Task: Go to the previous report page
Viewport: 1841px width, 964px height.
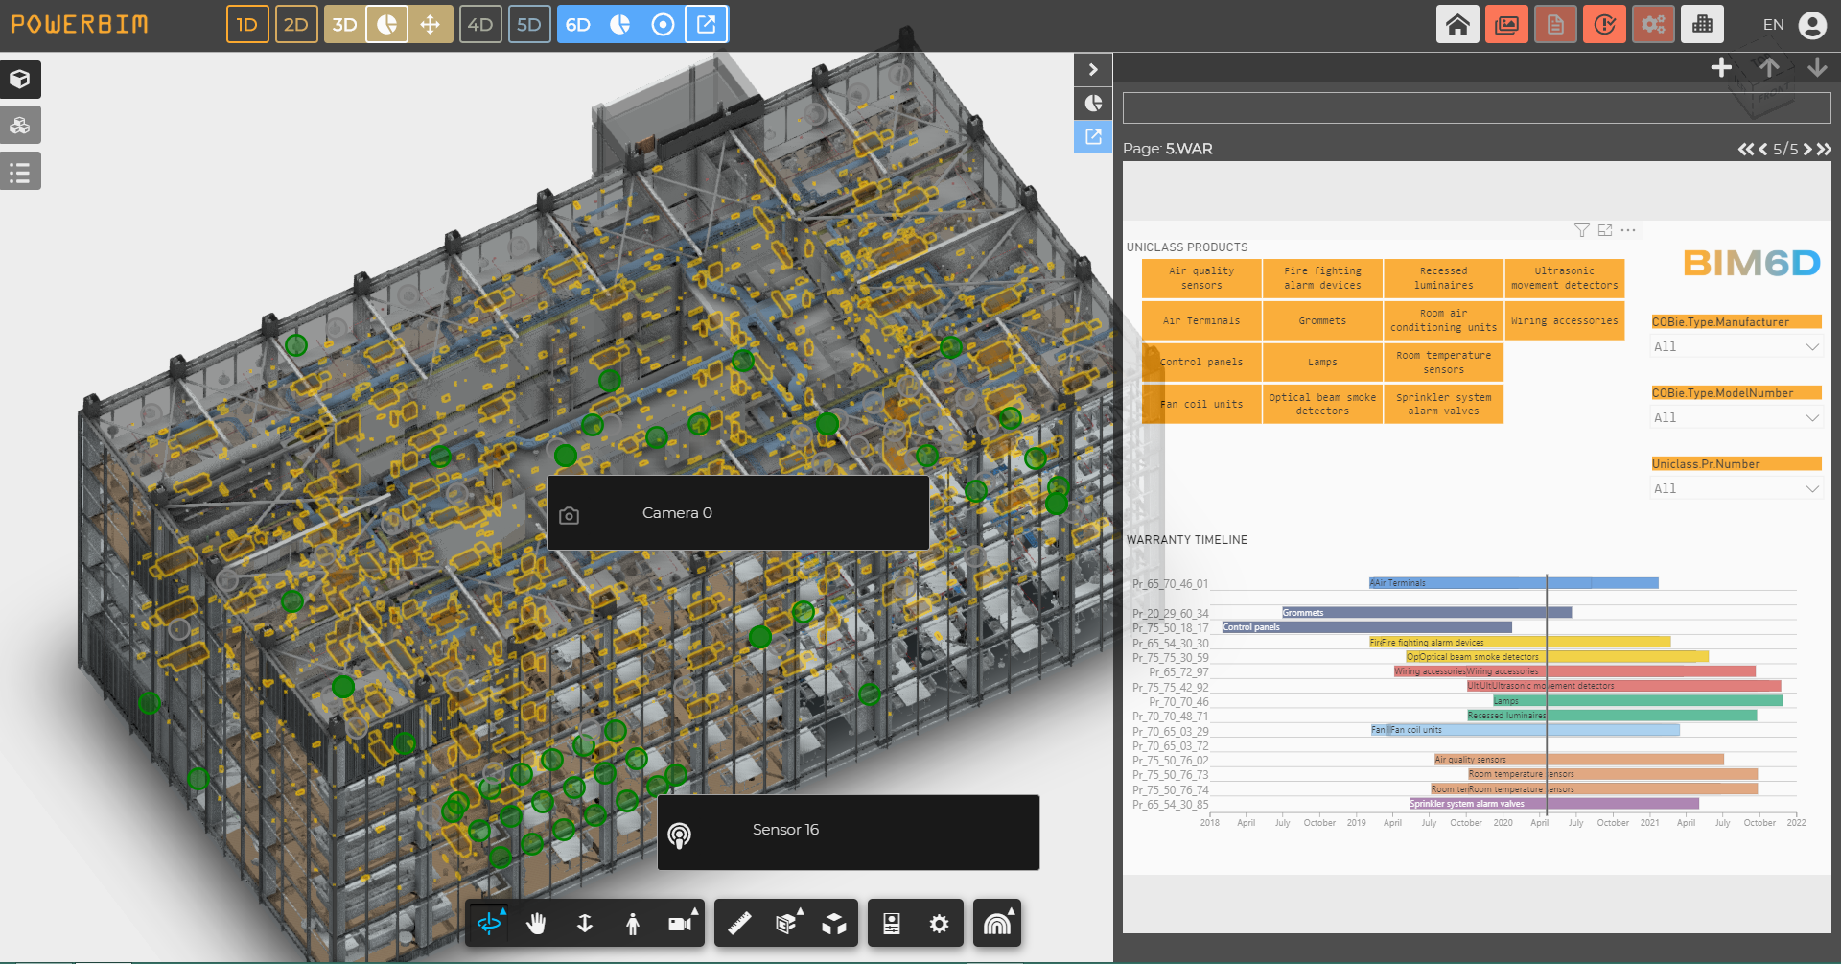Action: click(x=1761, y=149)
